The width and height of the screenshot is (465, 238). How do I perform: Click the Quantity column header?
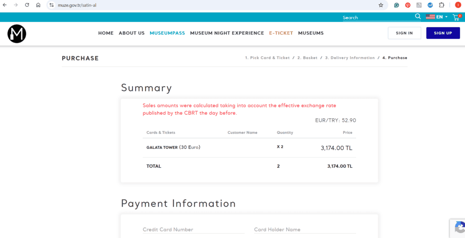(x=285, y=133)
